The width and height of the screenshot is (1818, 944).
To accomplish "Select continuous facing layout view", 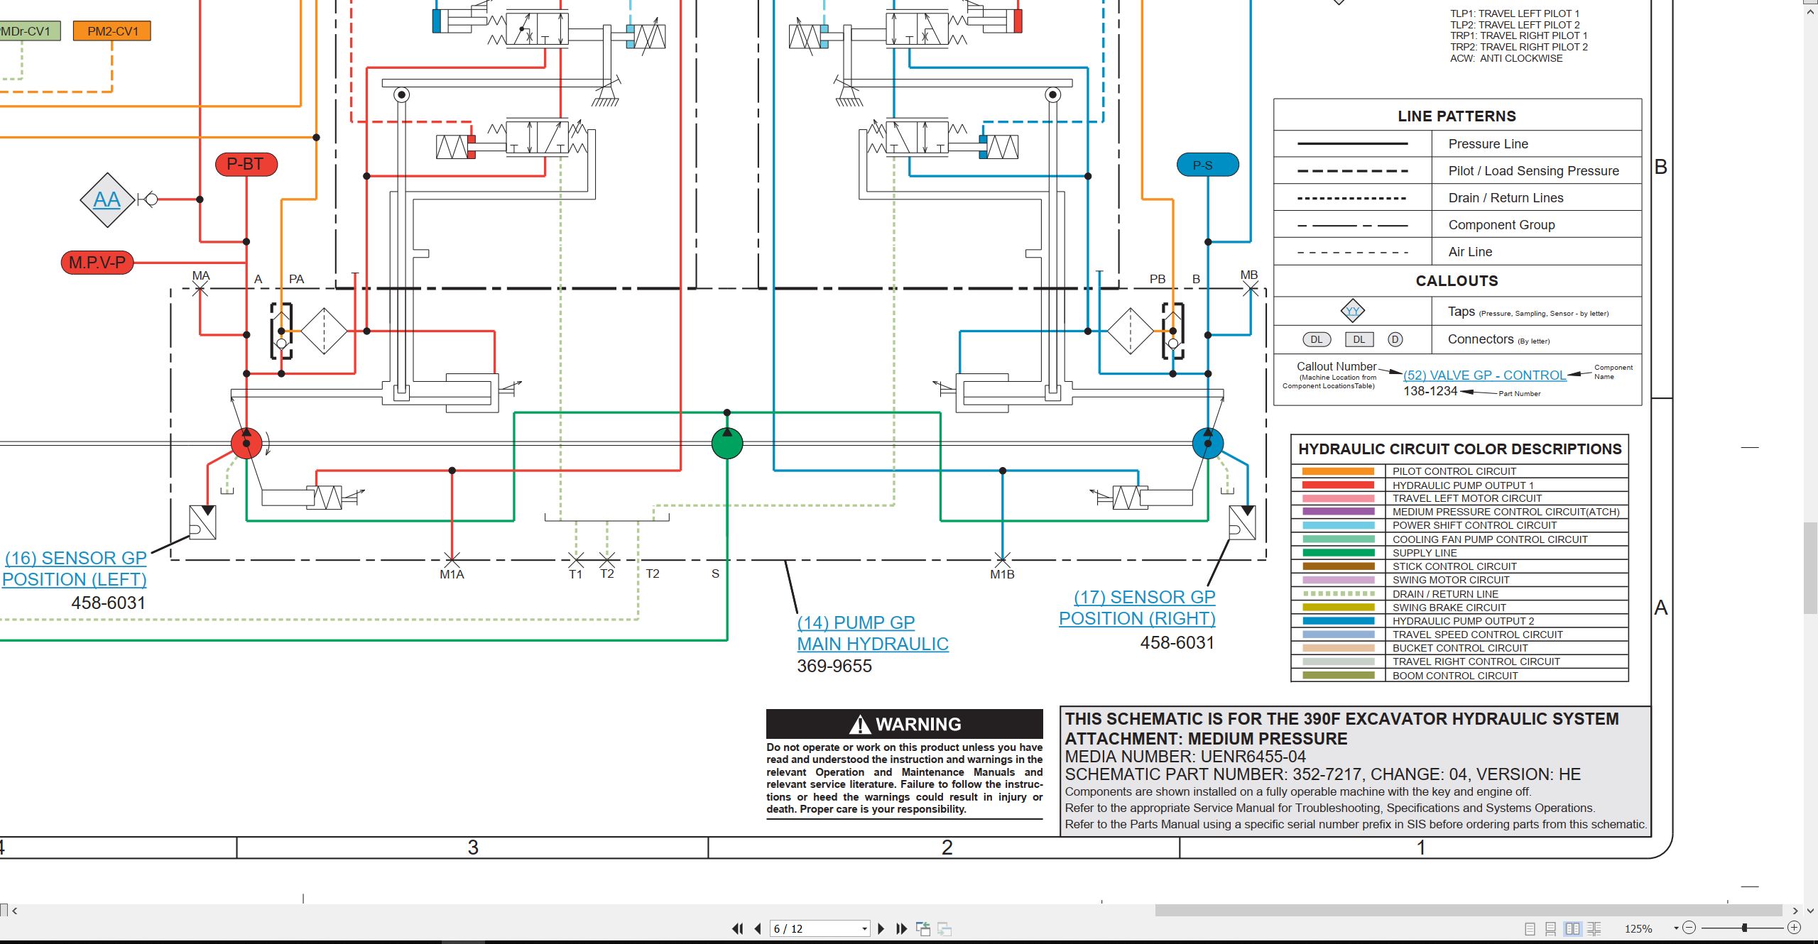I will tap(1594, 928).
